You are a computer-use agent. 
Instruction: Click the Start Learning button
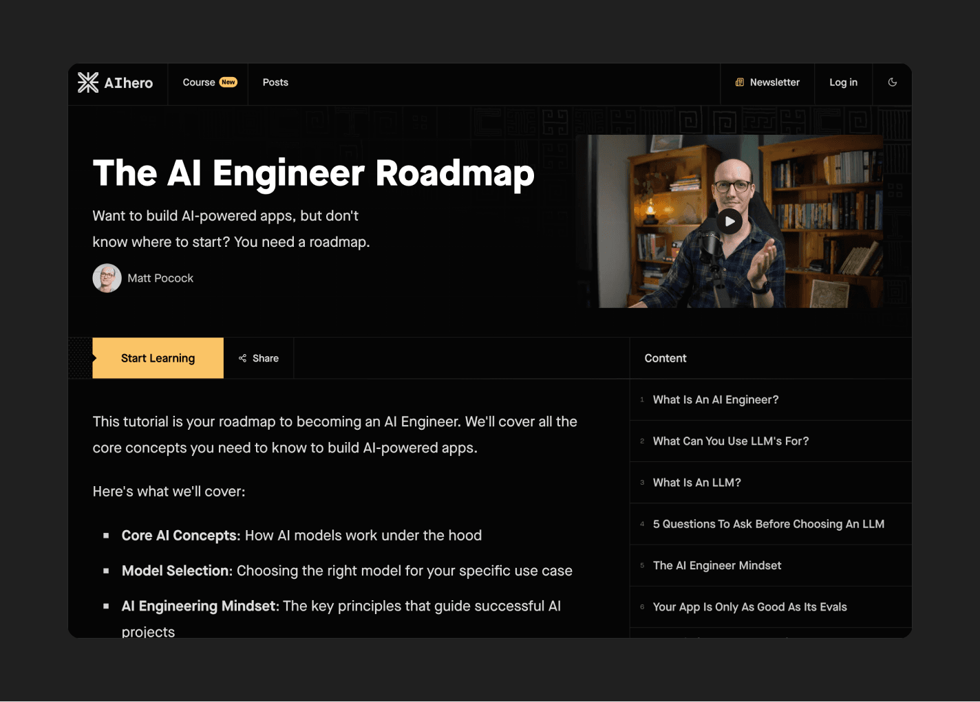pyautogui.click(x=158, y=358)
